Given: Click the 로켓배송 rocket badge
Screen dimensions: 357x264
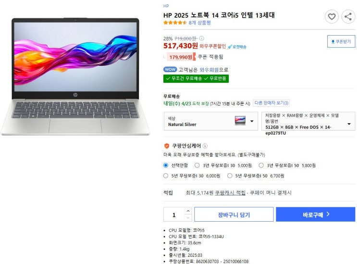Looking at the screenshot, I should coord(237,47).
